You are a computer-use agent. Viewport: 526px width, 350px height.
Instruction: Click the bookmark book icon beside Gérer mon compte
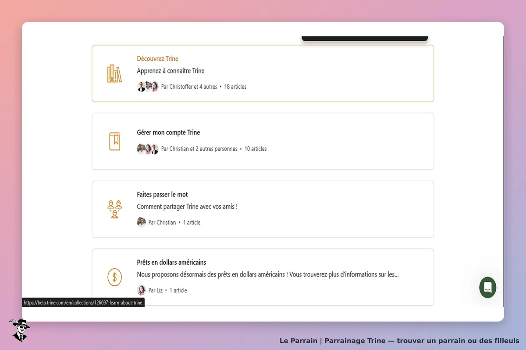(114, 141)
